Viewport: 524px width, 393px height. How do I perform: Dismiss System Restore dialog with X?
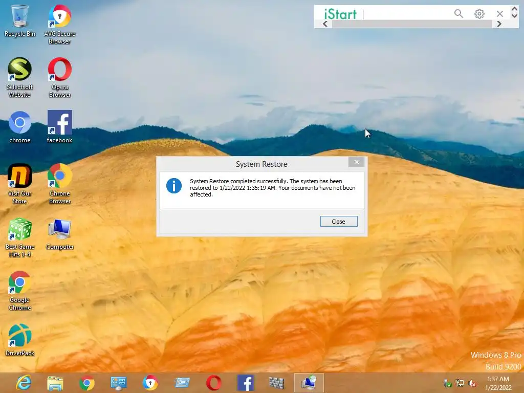[356, 162]
